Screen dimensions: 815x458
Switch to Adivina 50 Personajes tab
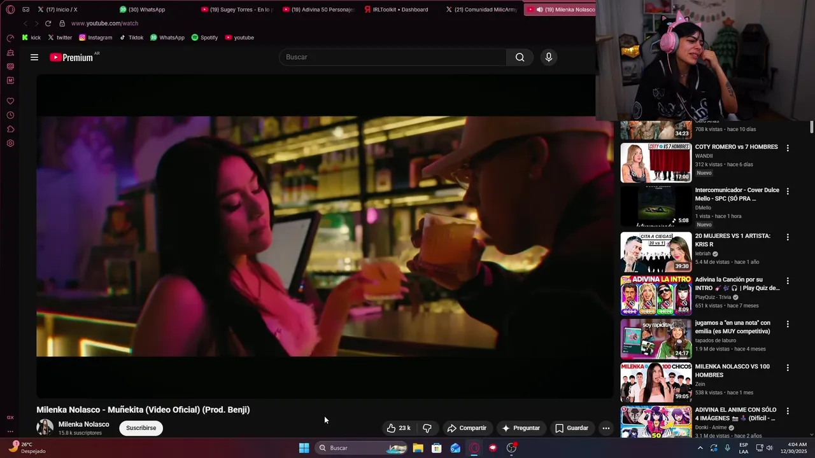click(x=318, y=10)
